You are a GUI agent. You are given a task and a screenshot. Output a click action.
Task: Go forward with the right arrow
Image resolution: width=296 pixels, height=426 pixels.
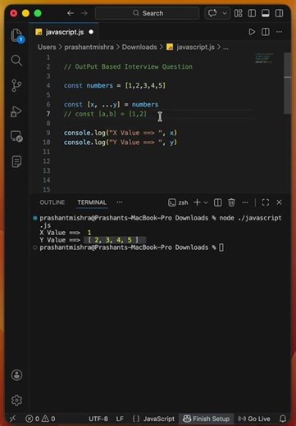point(84,13)
